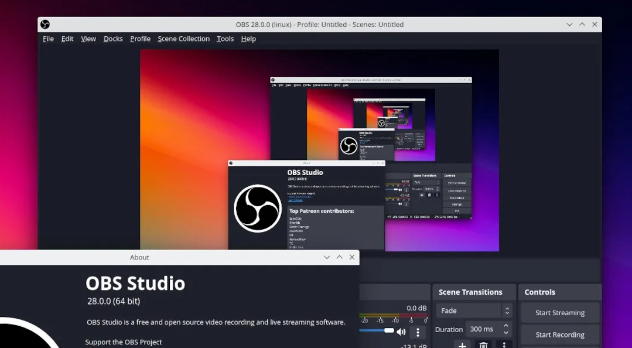Minimize the About dialog
The image size is (632, 348).
pos(327,257)
